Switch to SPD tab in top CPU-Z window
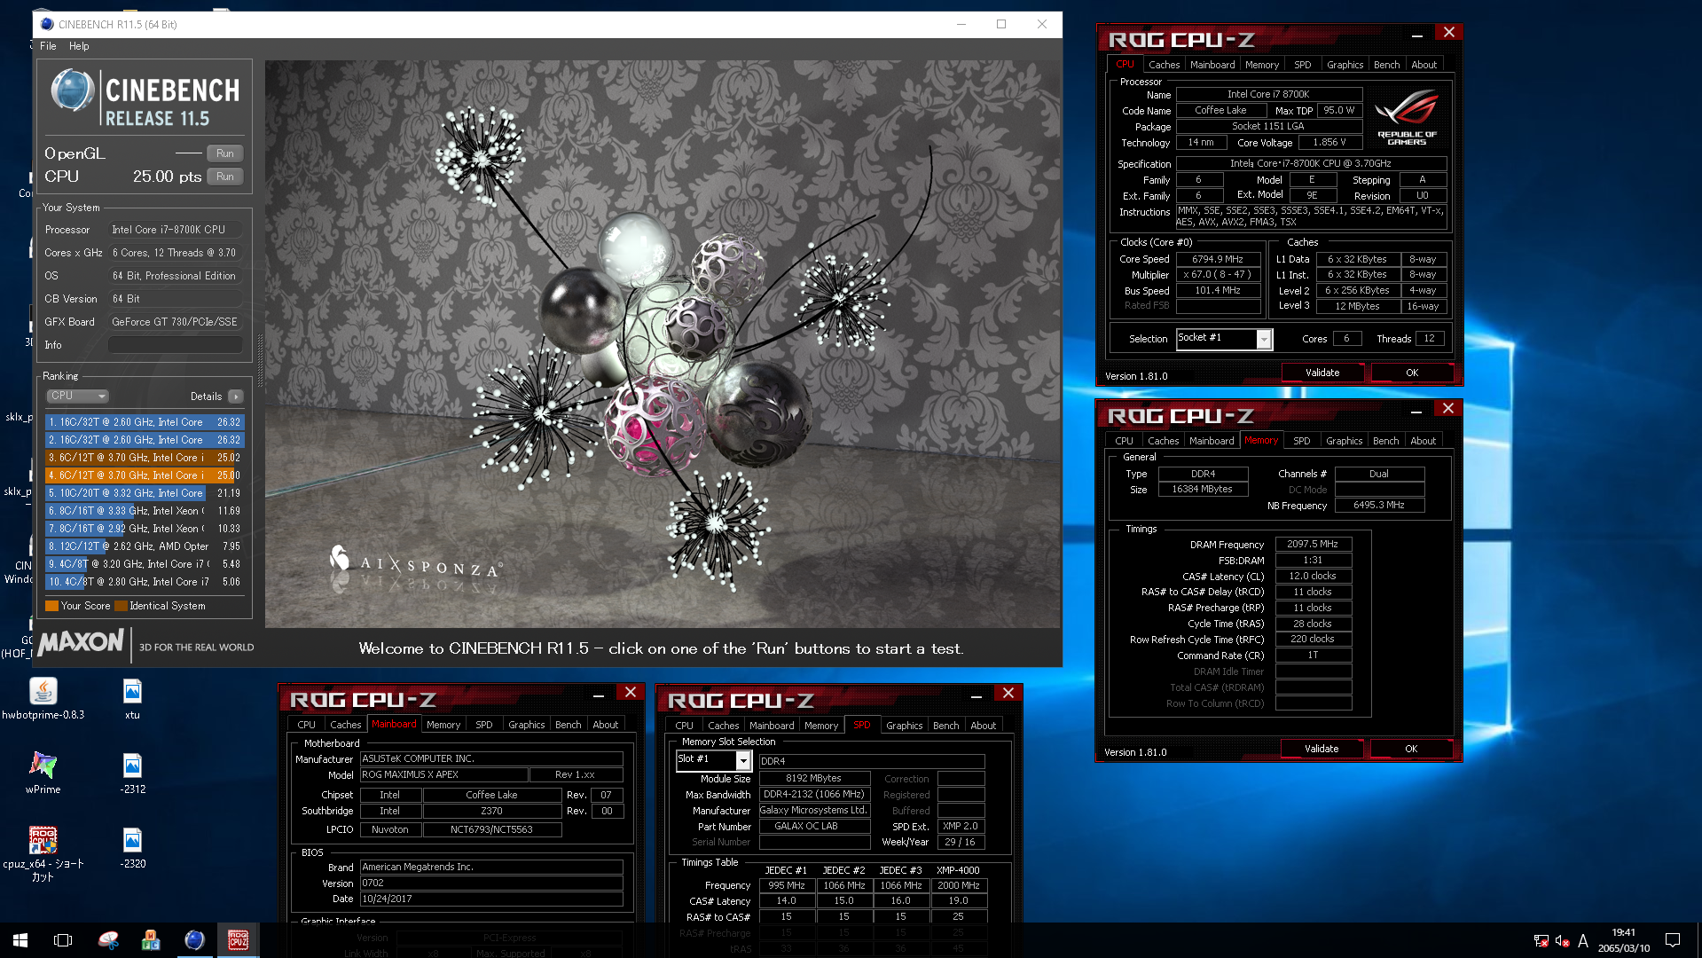Screen dimensions: 1702x958 pyautogui.click(x=1302, y=65)
